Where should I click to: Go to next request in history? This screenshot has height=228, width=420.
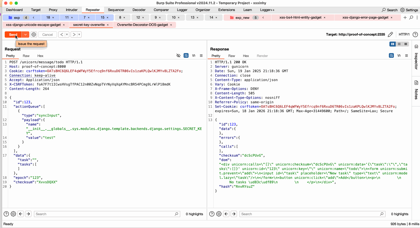coord(74,35)
